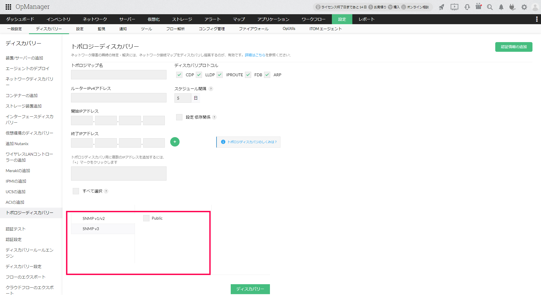
Task: Open the apps grid menu icon
Action: coord(9,7)
